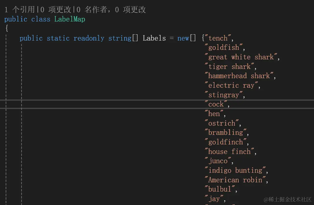
Task: Click the 'class' keyword
Action: click(x=41, y=19)
